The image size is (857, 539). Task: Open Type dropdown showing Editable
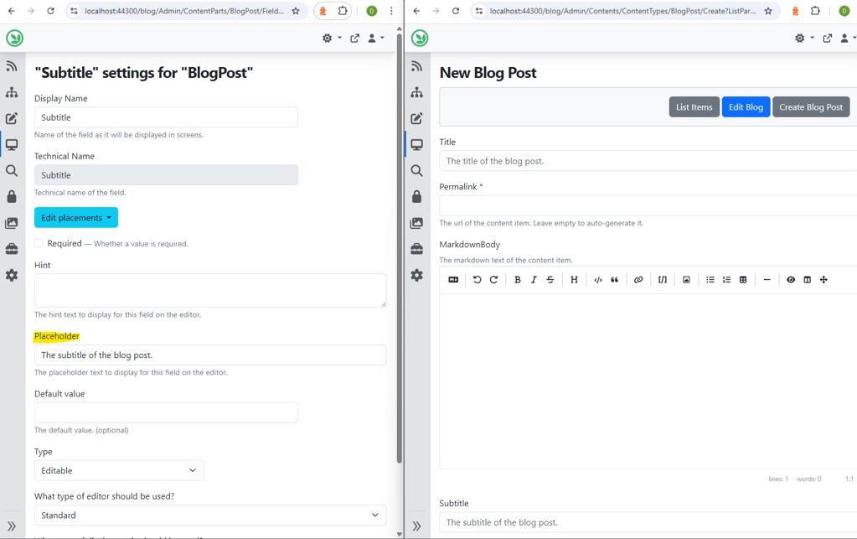coord(119,470)
